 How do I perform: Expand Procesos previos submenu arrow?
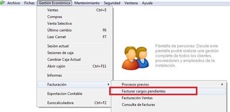222,85
